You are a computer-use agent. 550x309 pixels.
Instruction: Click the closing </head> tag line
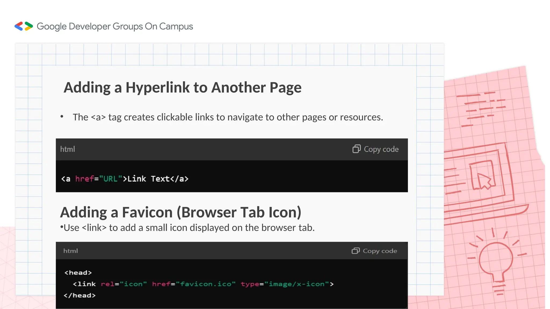(79, 295)
